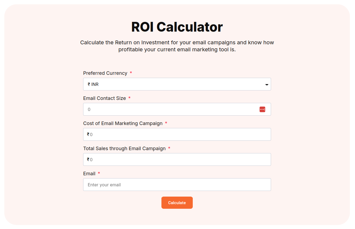Click the ROI Calculator heading

177,26
